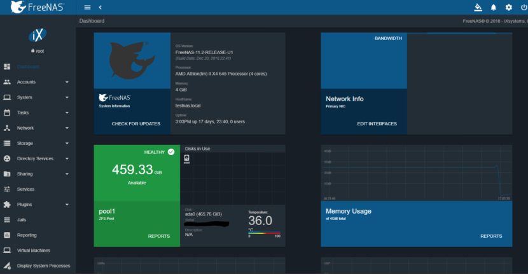Click the power icon in top bar
This screenshot has width=528, height=274.
click(524, 7)
